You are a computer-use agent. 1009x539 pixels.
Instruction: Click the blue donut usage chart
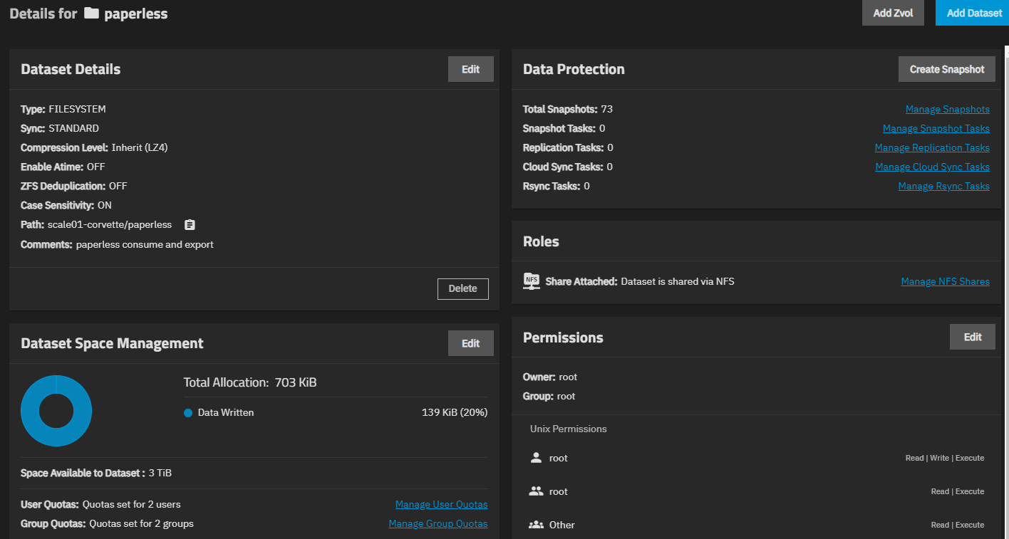click(x=56, y=411)
